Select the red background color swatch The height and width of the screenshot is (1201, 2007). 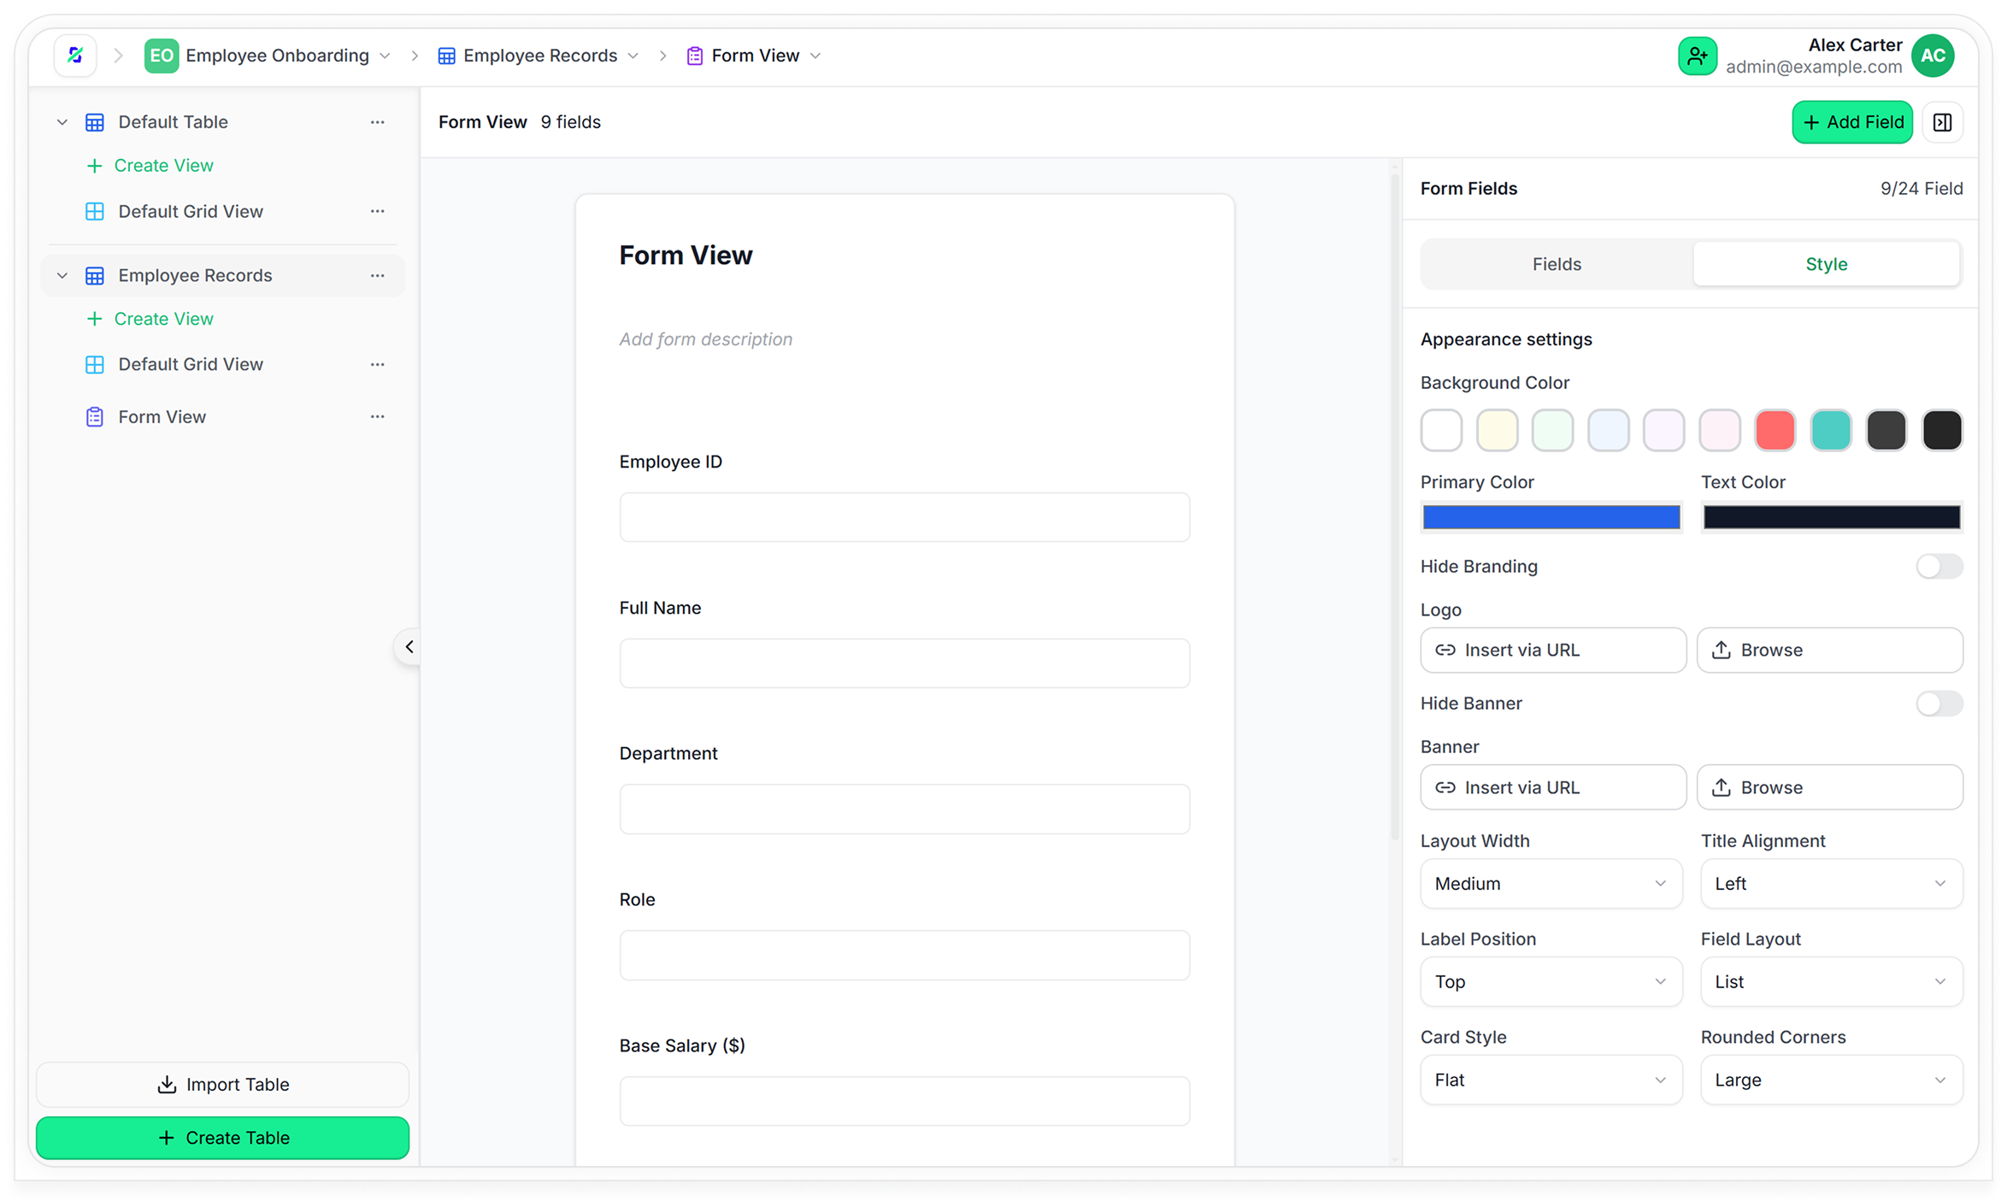[x=1775, y=430]
